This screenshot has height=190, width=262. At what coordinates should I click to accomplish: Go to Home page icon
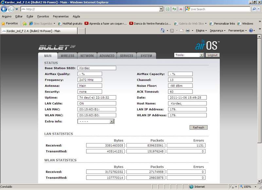(162, 30)
